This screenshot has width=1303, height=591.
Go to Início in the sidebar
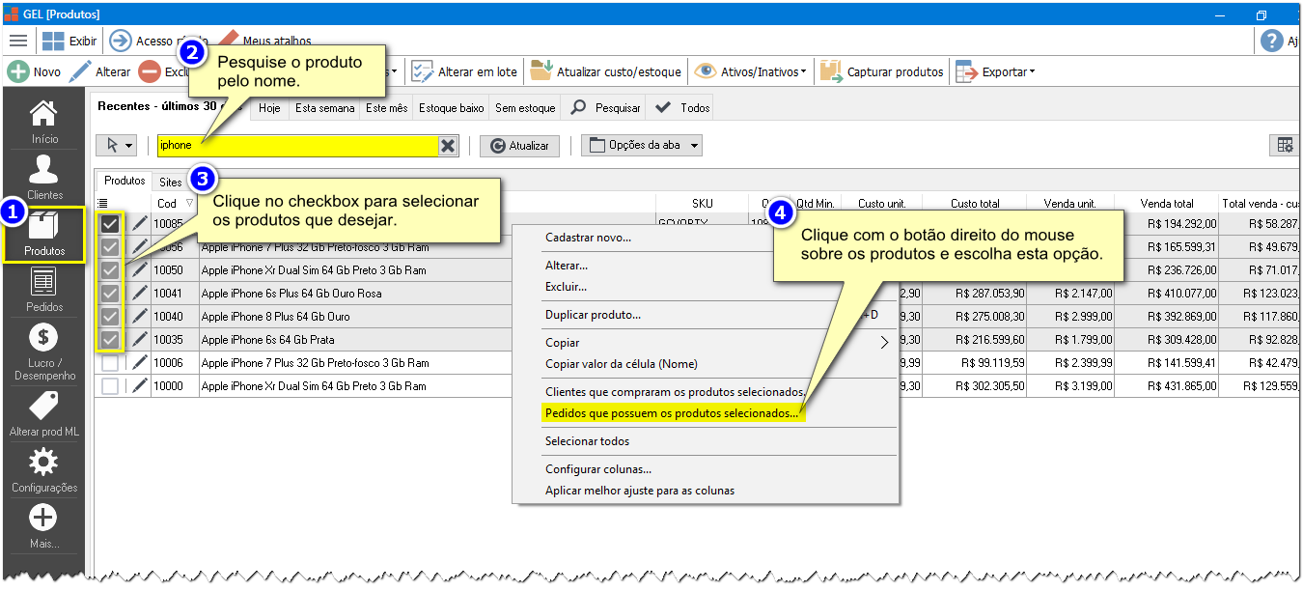[44, 122]
